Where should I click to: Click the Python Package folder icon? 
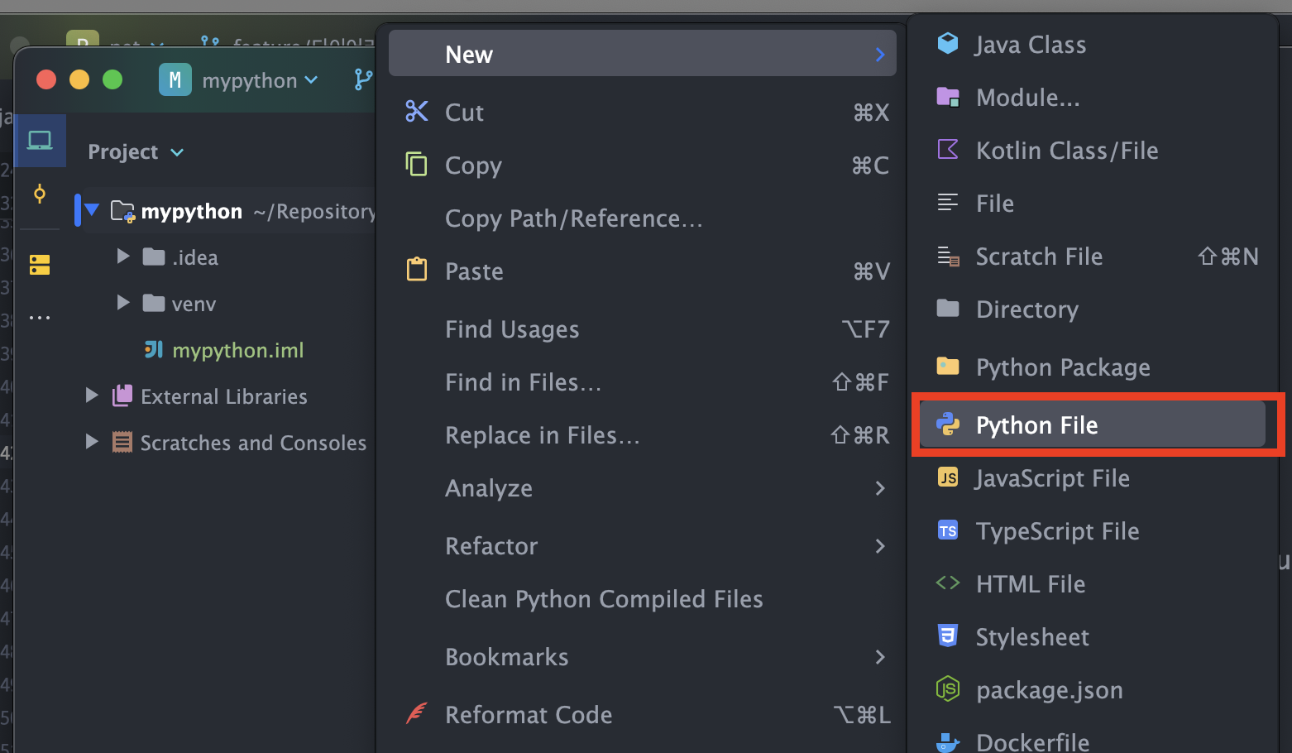pos(948,366)
